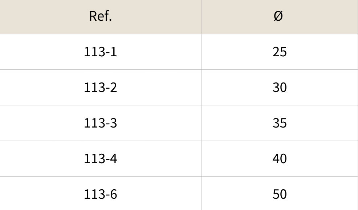Click the diameter value 50
This screenshot has height=210, width=358.
(x=279, y=194)
